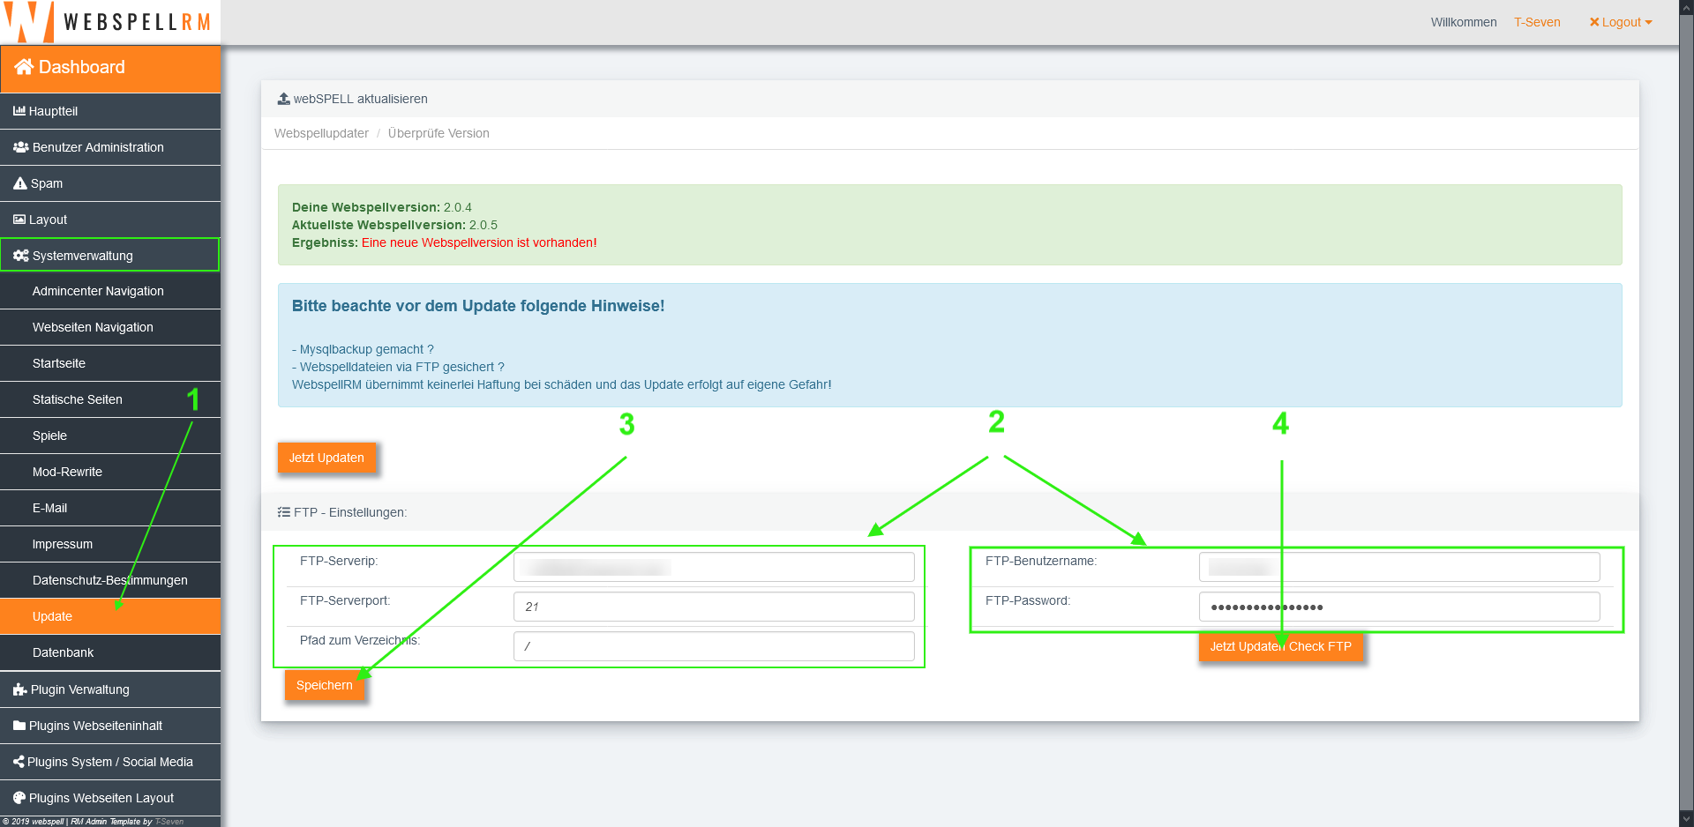Click the webSPELL RM logo

point(109,22)
